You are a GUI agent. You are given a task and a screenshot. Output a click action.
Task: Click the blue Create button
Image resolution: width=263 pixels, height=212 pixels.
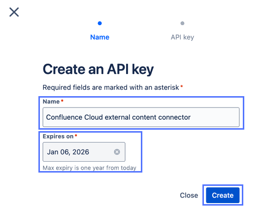tap(223, 195)
